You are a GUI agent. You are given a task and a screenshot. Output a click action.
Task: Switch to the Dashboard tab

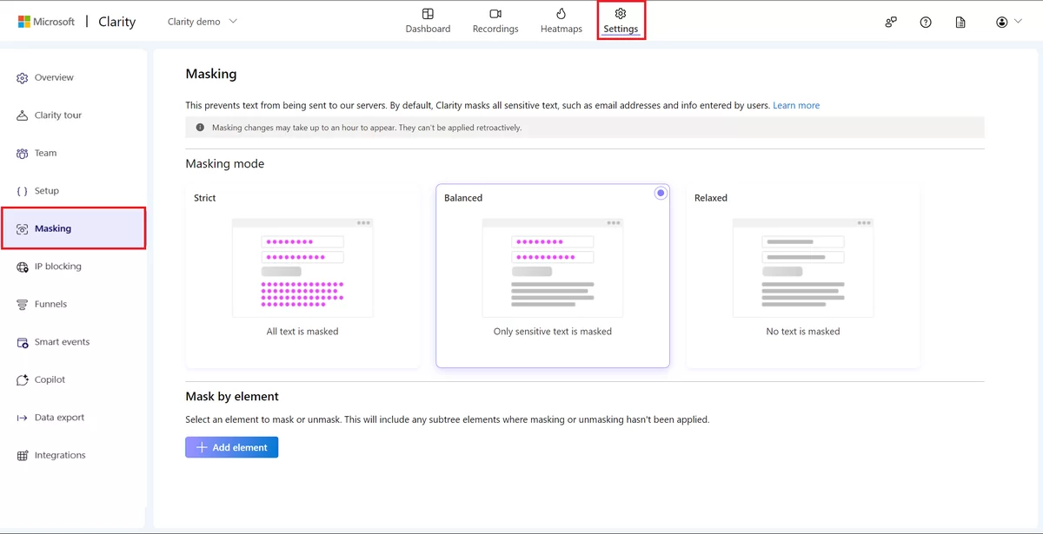[428, 21]
